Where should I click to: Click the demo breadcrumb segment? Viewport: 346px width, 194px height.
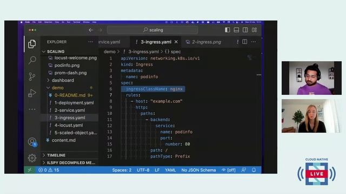point(109,52)
